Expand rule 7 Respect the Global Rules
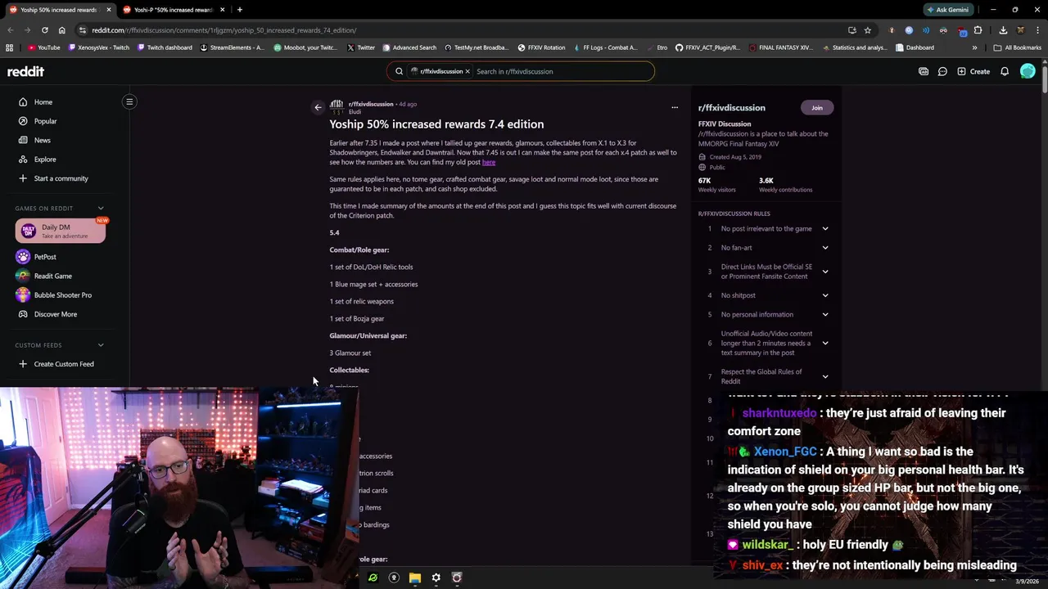Screen dimensions: 1048x589 coord(824,376)
